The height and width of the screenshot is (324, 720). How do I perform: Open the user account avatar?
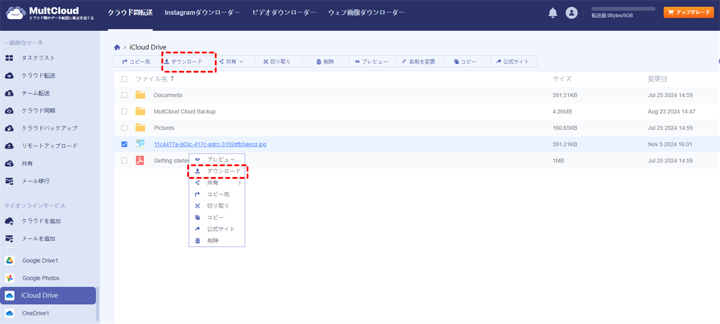(x=571, y=13)
